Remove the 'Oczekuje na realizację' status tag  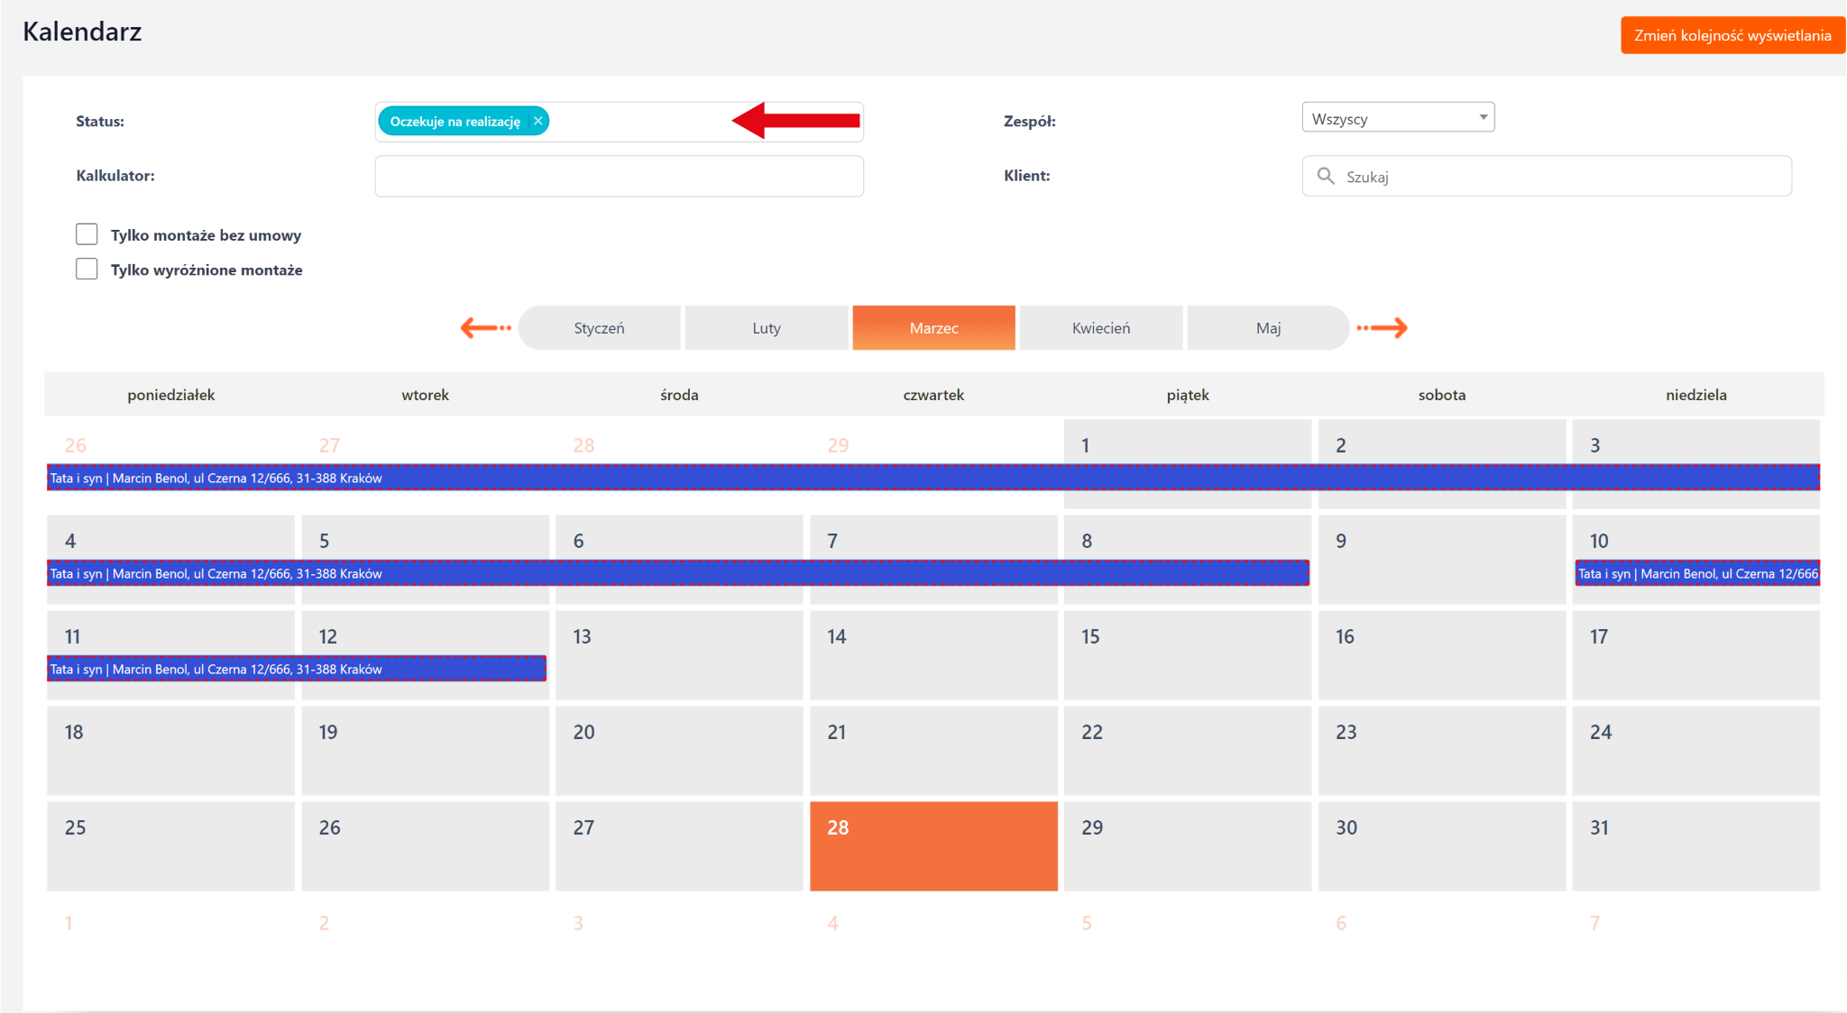538,121
